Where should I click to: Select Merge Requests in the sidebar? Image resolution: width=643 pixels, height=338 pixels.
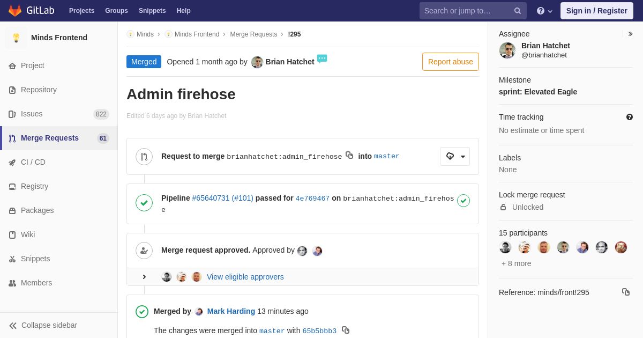click(59, 138)
